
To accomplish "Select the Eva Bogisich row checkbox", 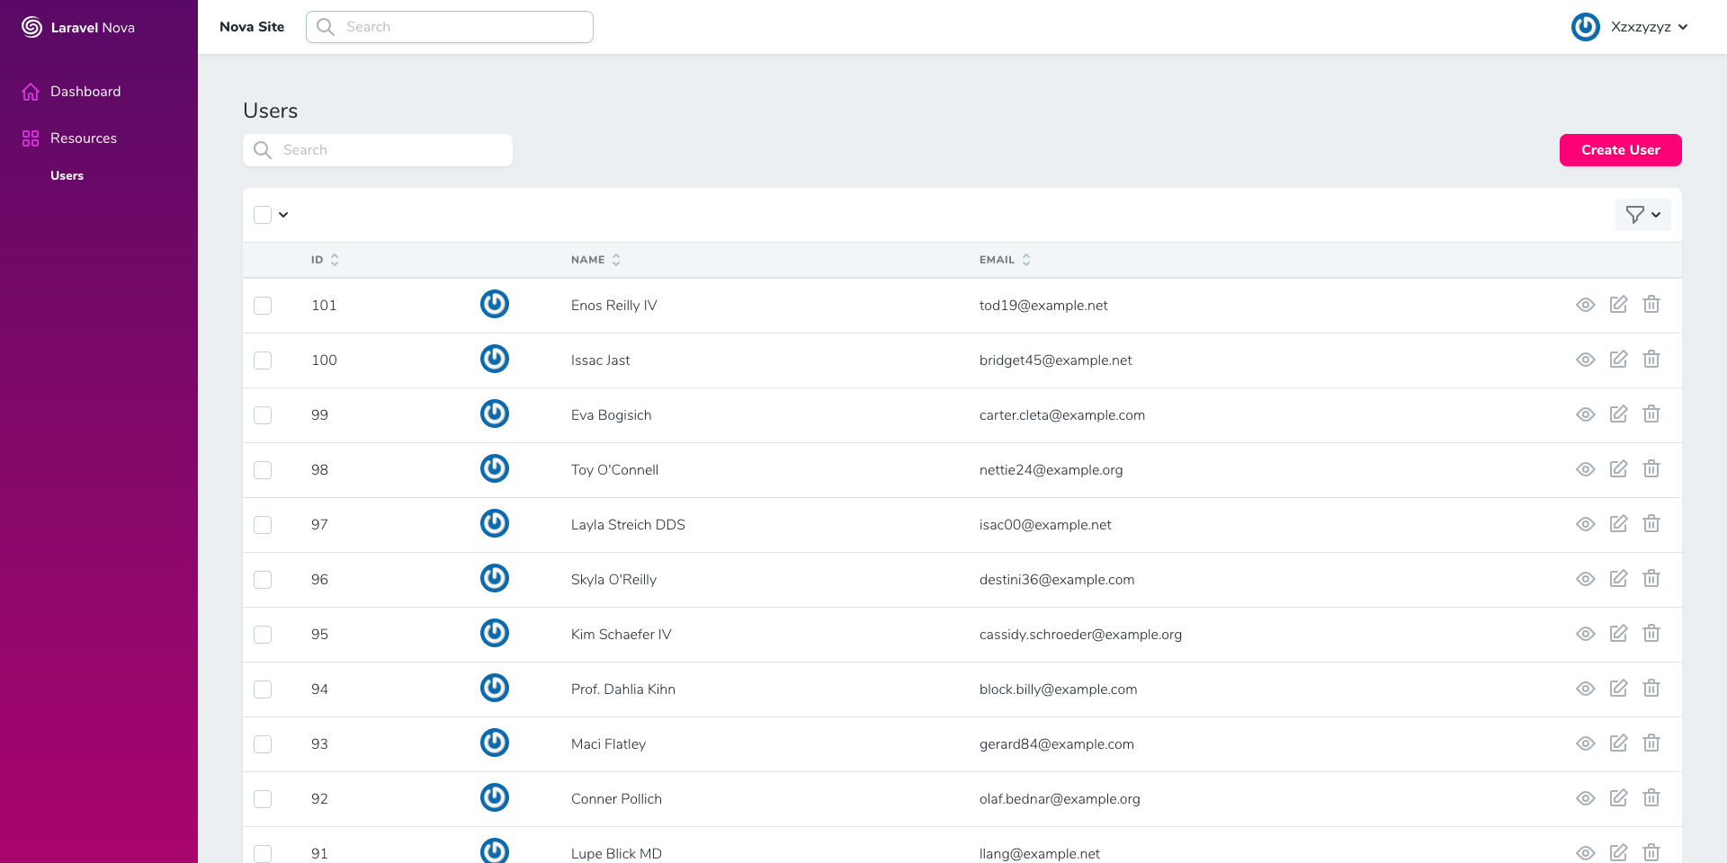I will 263,415.
